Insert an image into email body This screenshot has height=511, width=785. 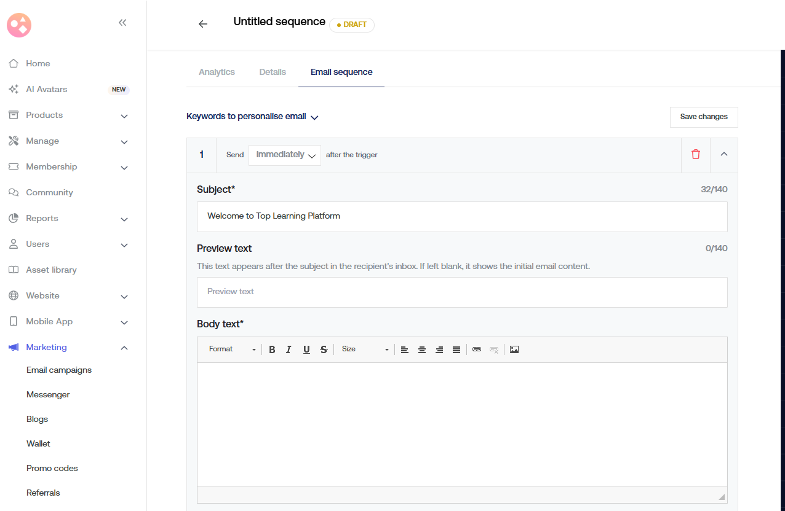[x=514, y=349]
